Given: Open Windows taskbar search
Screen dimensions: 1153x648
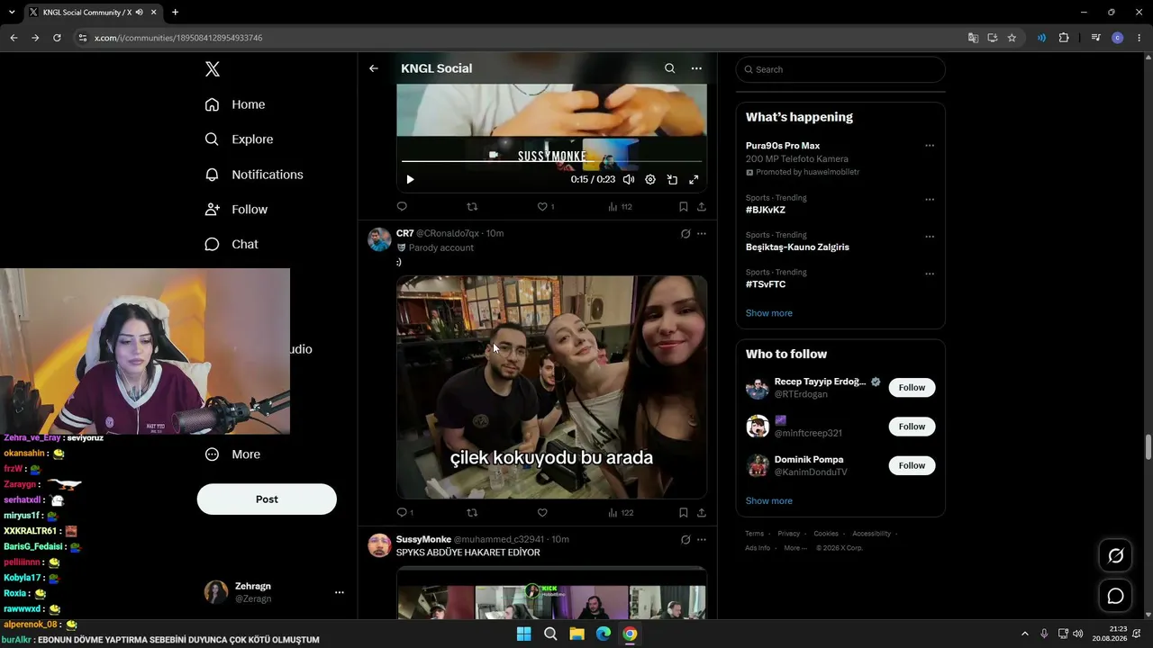Looking at the screenshot, I should (x=550, y=634).
